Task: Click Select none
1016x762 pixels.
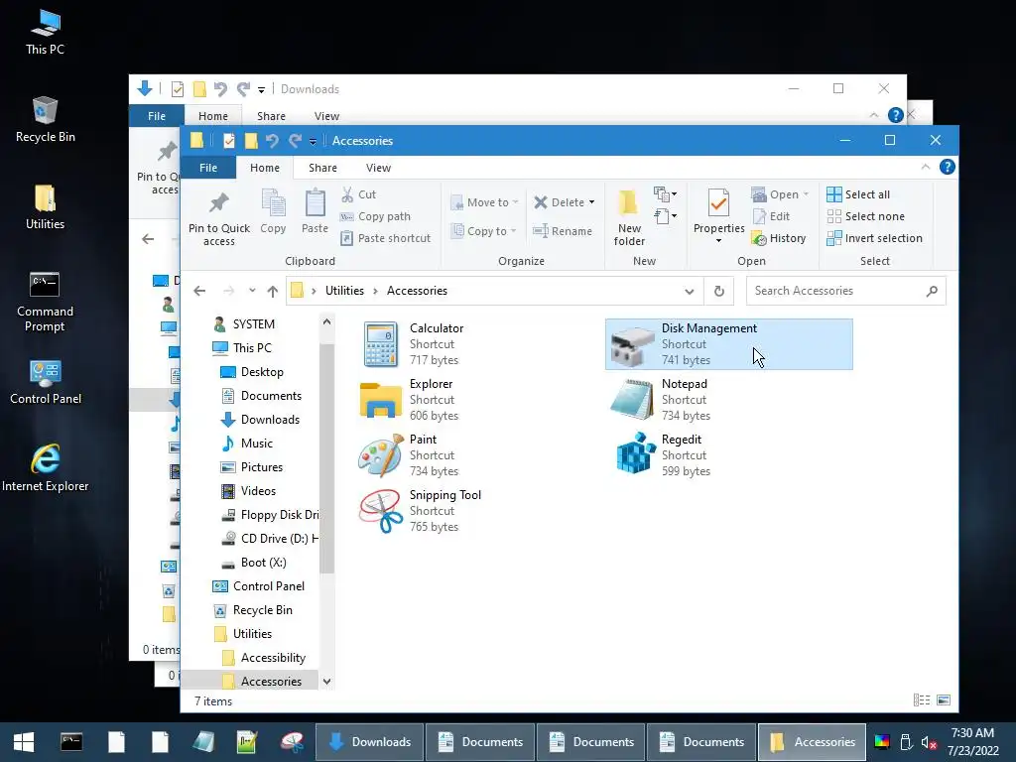Action: pyautogui.click(x=865, y=216)
